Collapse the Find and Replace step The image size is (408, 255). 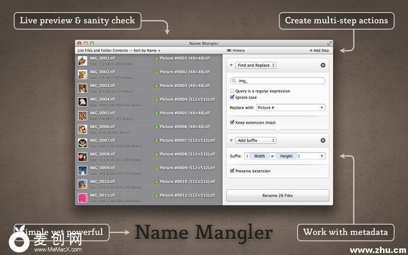(x=231, y=65)
